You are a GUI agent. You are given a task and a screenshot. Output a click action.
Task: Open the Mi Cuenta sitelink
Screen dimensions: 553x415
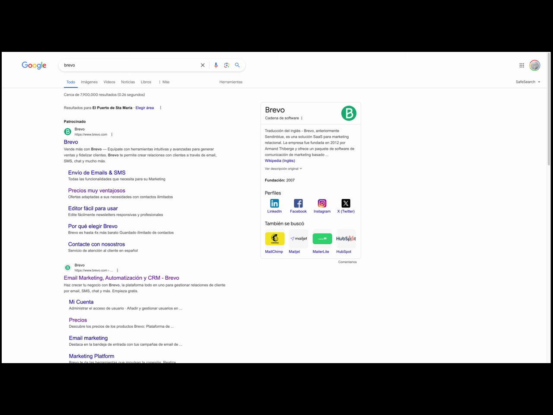[81, 302]
